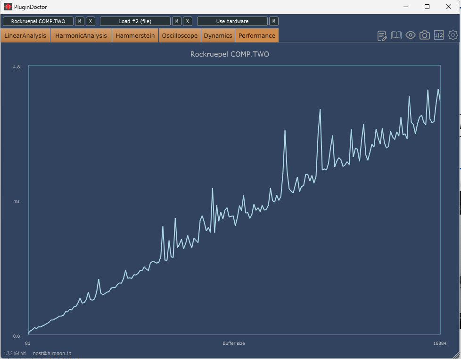This screenshot has width=461, height=359.
Task: Toggle the eye view icon
Action: [x=411, y=35]
